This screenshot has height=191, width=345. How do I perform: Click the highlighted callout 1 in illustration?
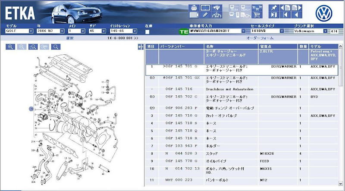(x=31, y=109)
